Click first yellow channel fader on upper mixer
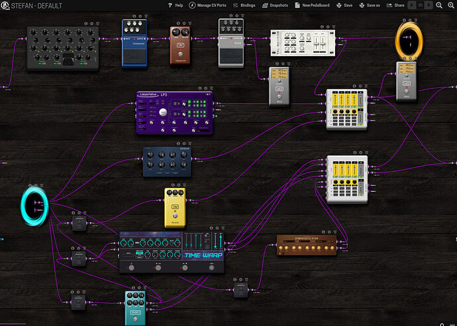Image resolution: width=457 pixels, height=326 pixels. pos(335,100)
